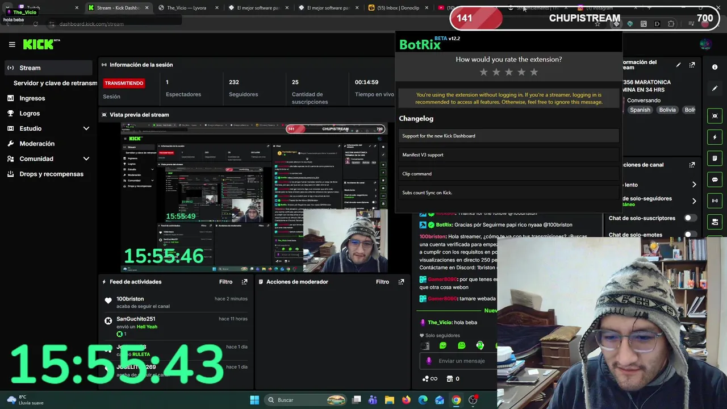The image size is (727, 409).
Task: Select the SanGuchito251 Hell Yeah activity
Action: click(x=176, y=326)
